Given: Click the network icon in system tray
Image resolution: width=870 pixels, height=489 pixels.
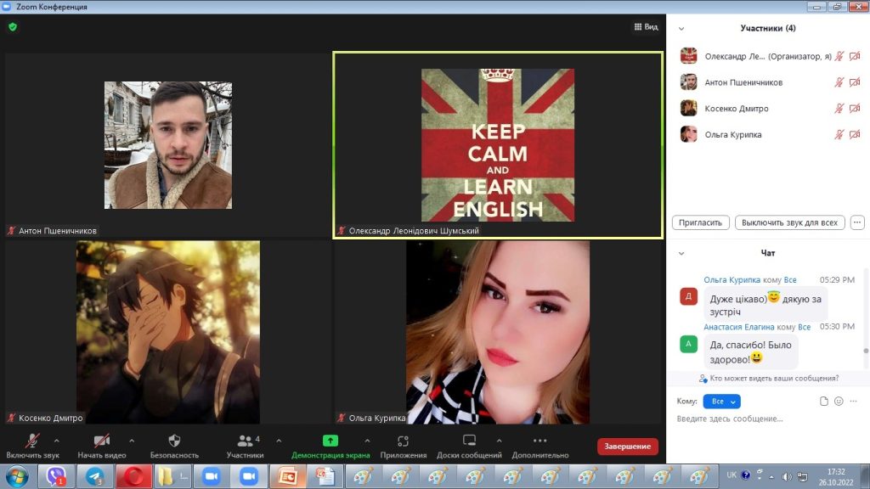Looking at the screenshot, I should [802, 476].
